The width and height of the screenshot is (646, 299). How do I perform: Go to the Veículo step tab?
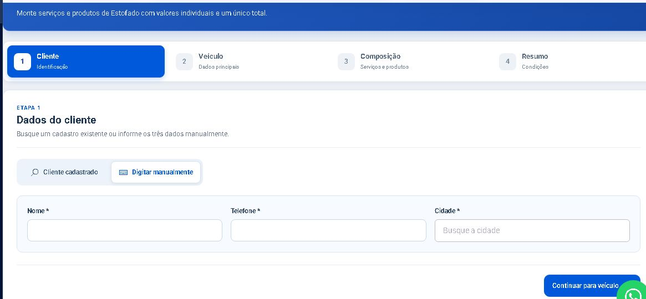248,61
